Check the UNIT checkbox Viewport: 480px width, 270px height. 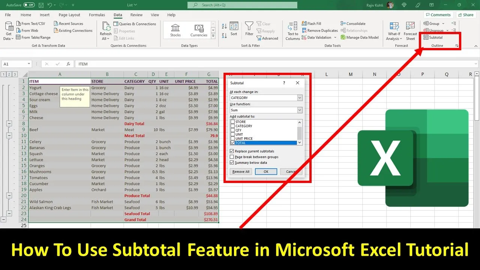click(x=232, y=134)
